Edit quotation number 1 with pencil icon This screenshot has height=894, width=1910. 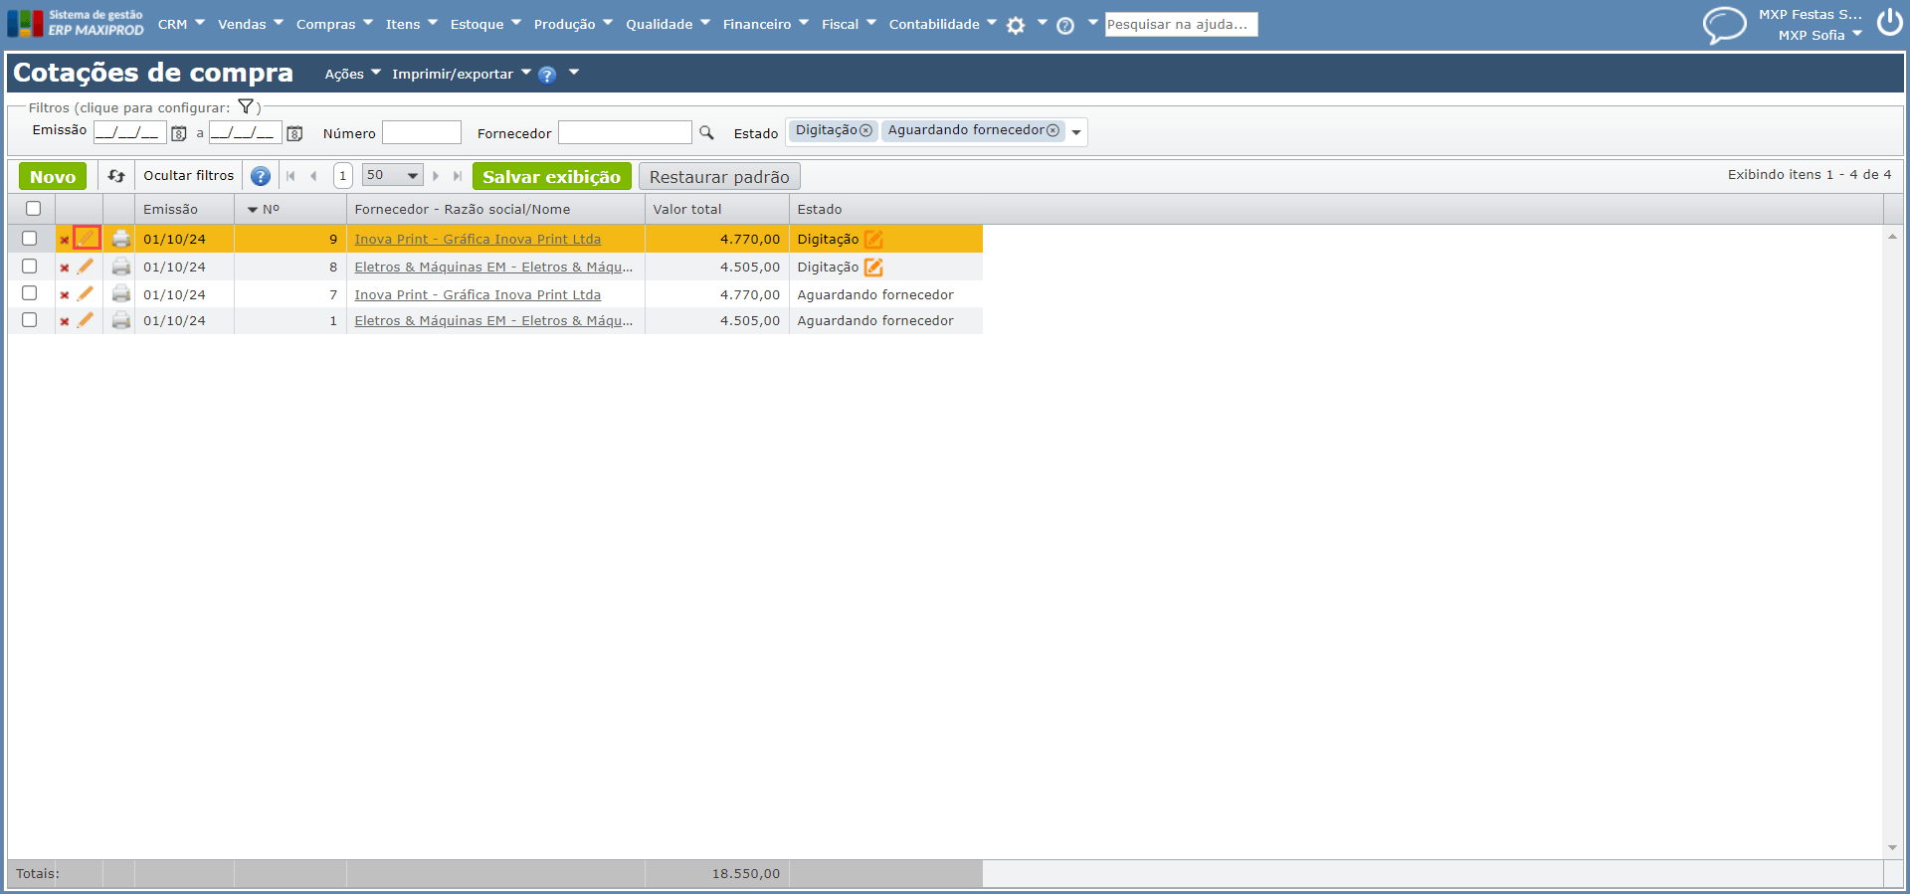(86, 320)
